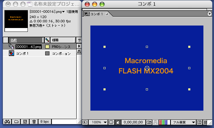Click the FLASH MX2004 text in composition
Viewport: 214px width, 128px height.
[146, 71]
